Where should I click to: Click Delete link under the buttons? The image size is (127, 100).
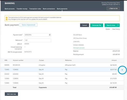pos(108,29)
